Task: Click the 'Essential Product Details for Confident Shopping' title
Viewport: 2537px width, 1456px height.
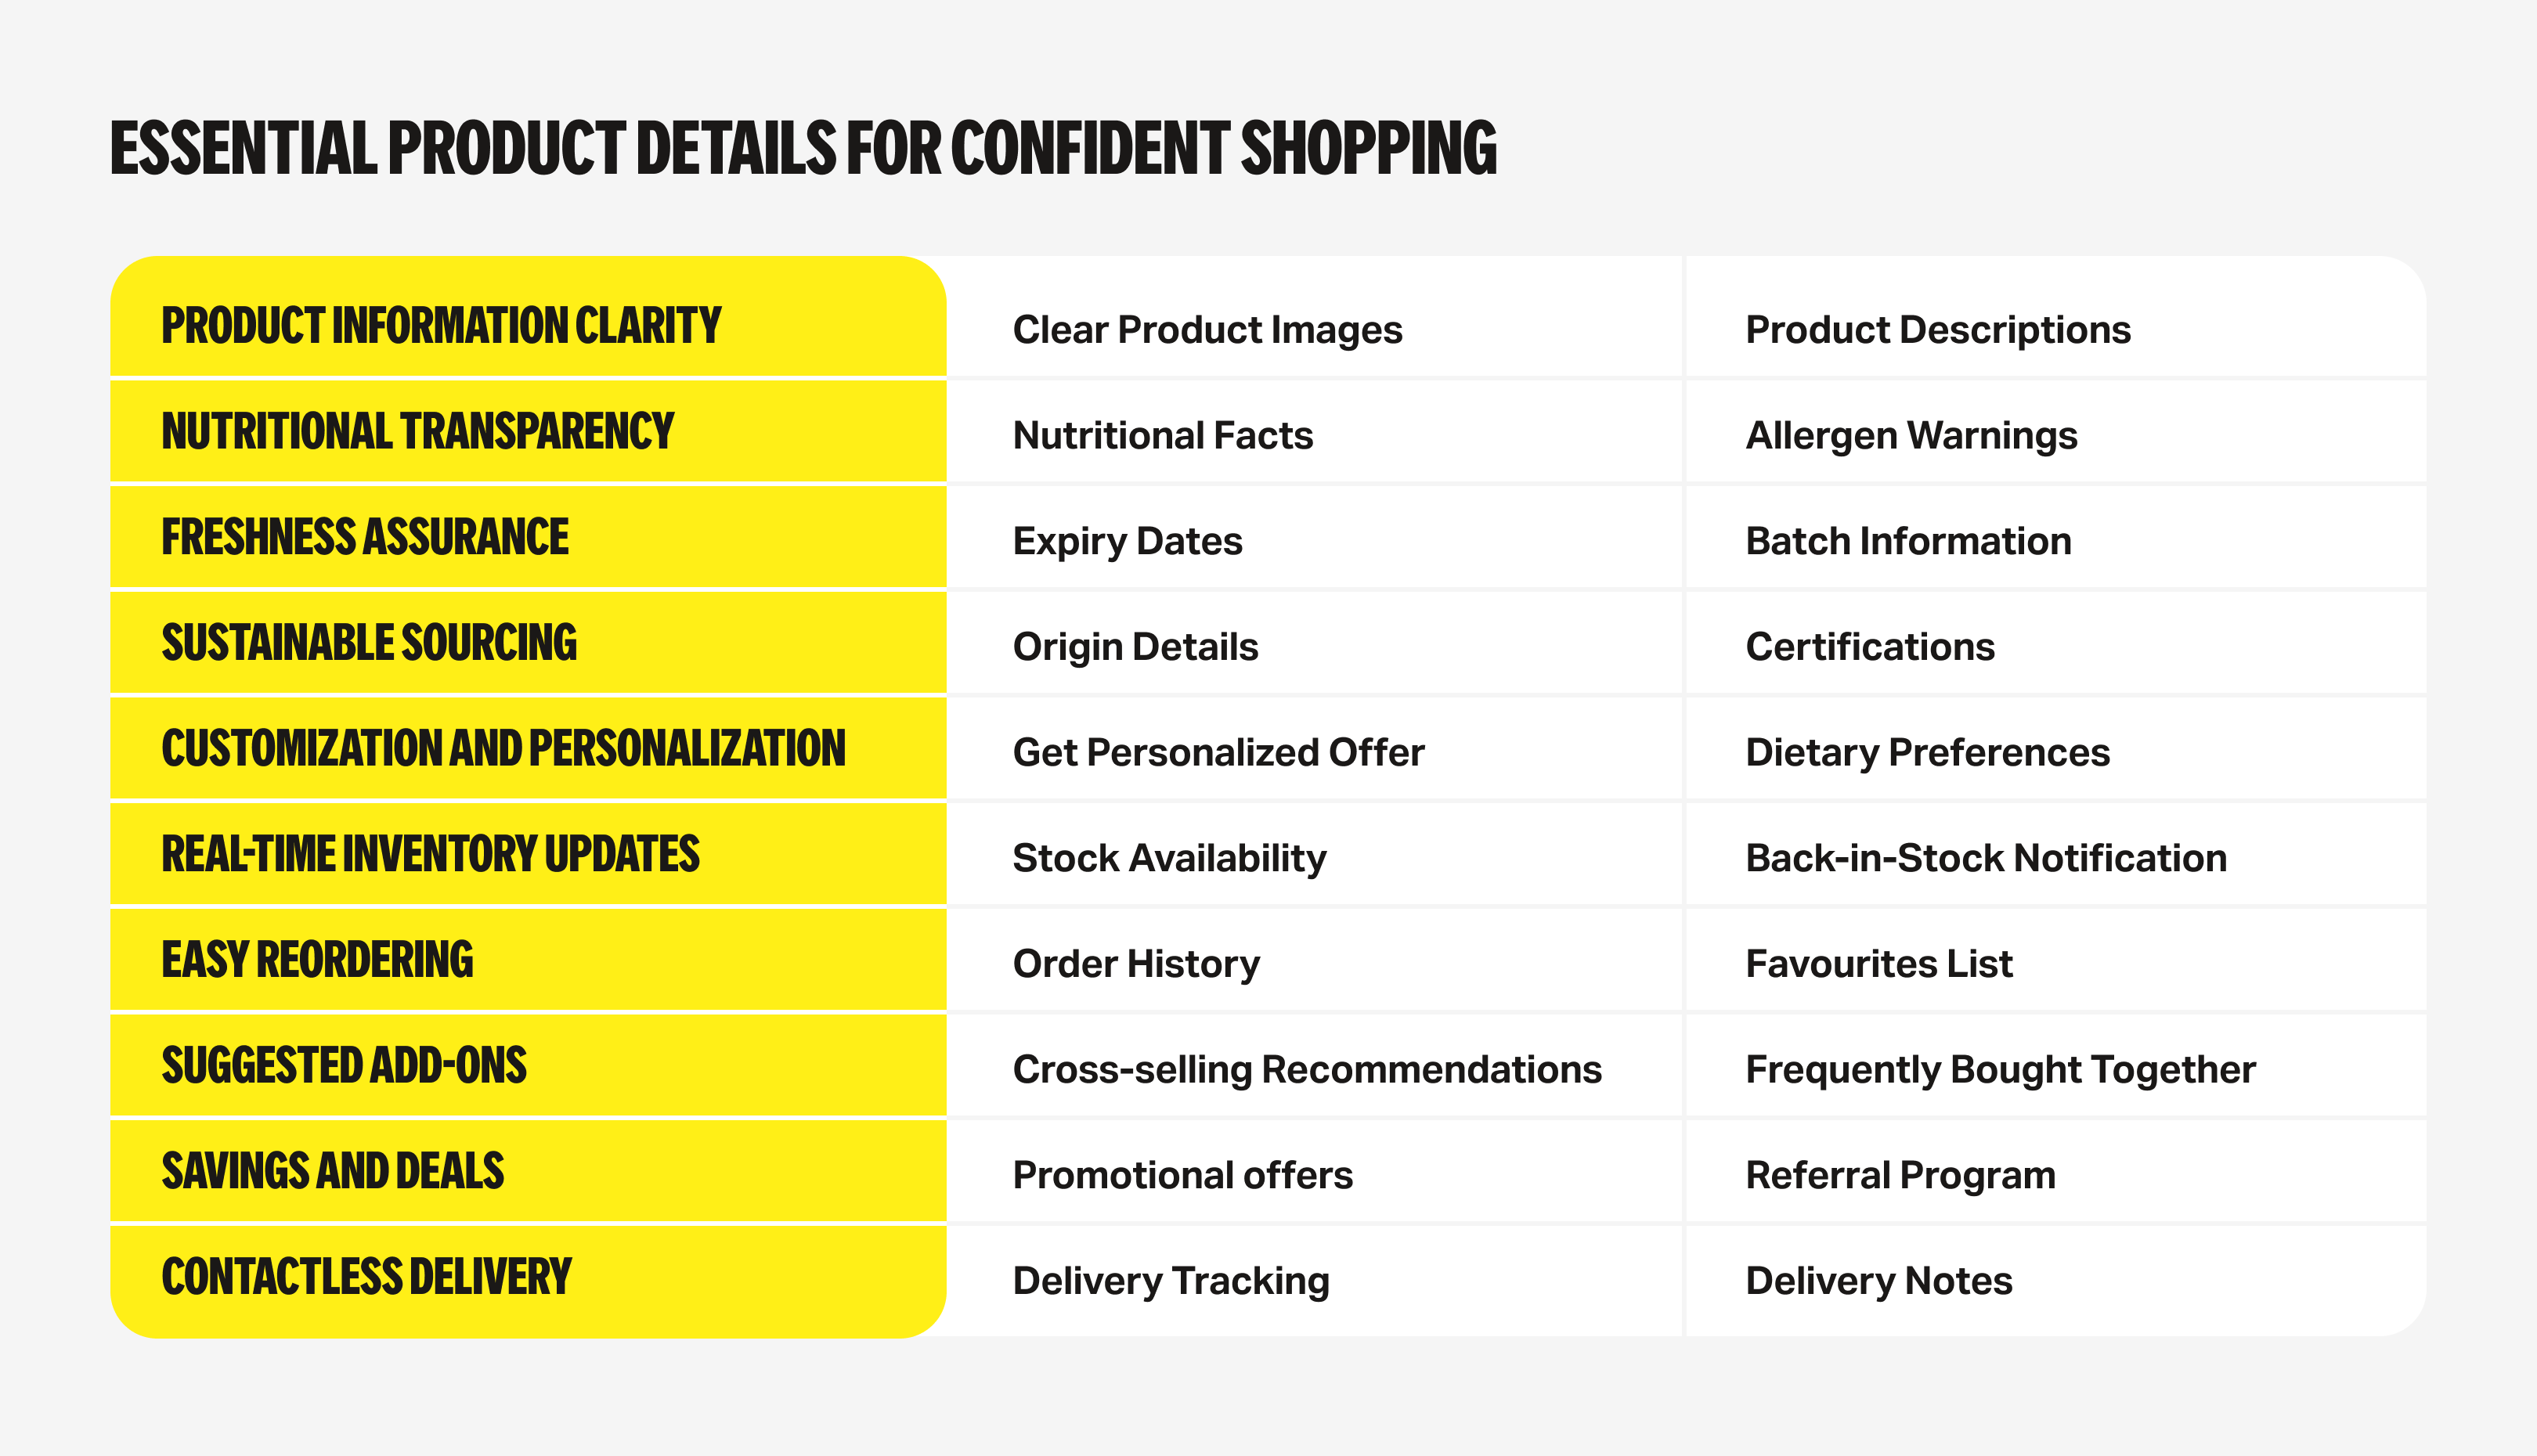Action: [803, 148]
